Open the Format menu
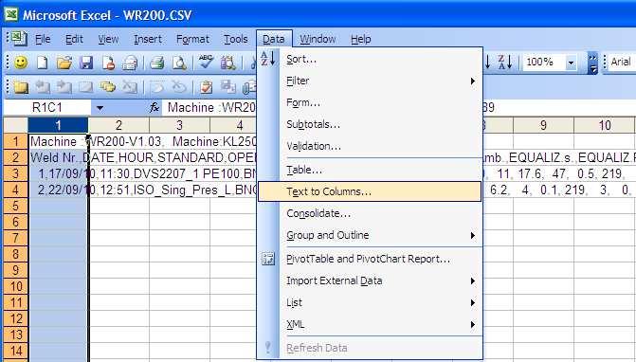Screen dimensions: 636x362 point(192,39)
